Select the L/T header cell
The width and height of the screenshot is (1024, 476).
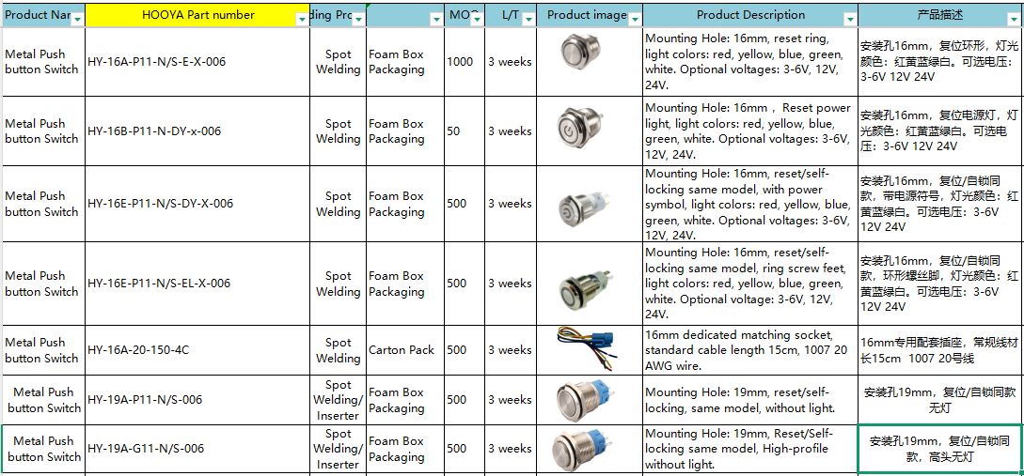(x=510, y=15)
